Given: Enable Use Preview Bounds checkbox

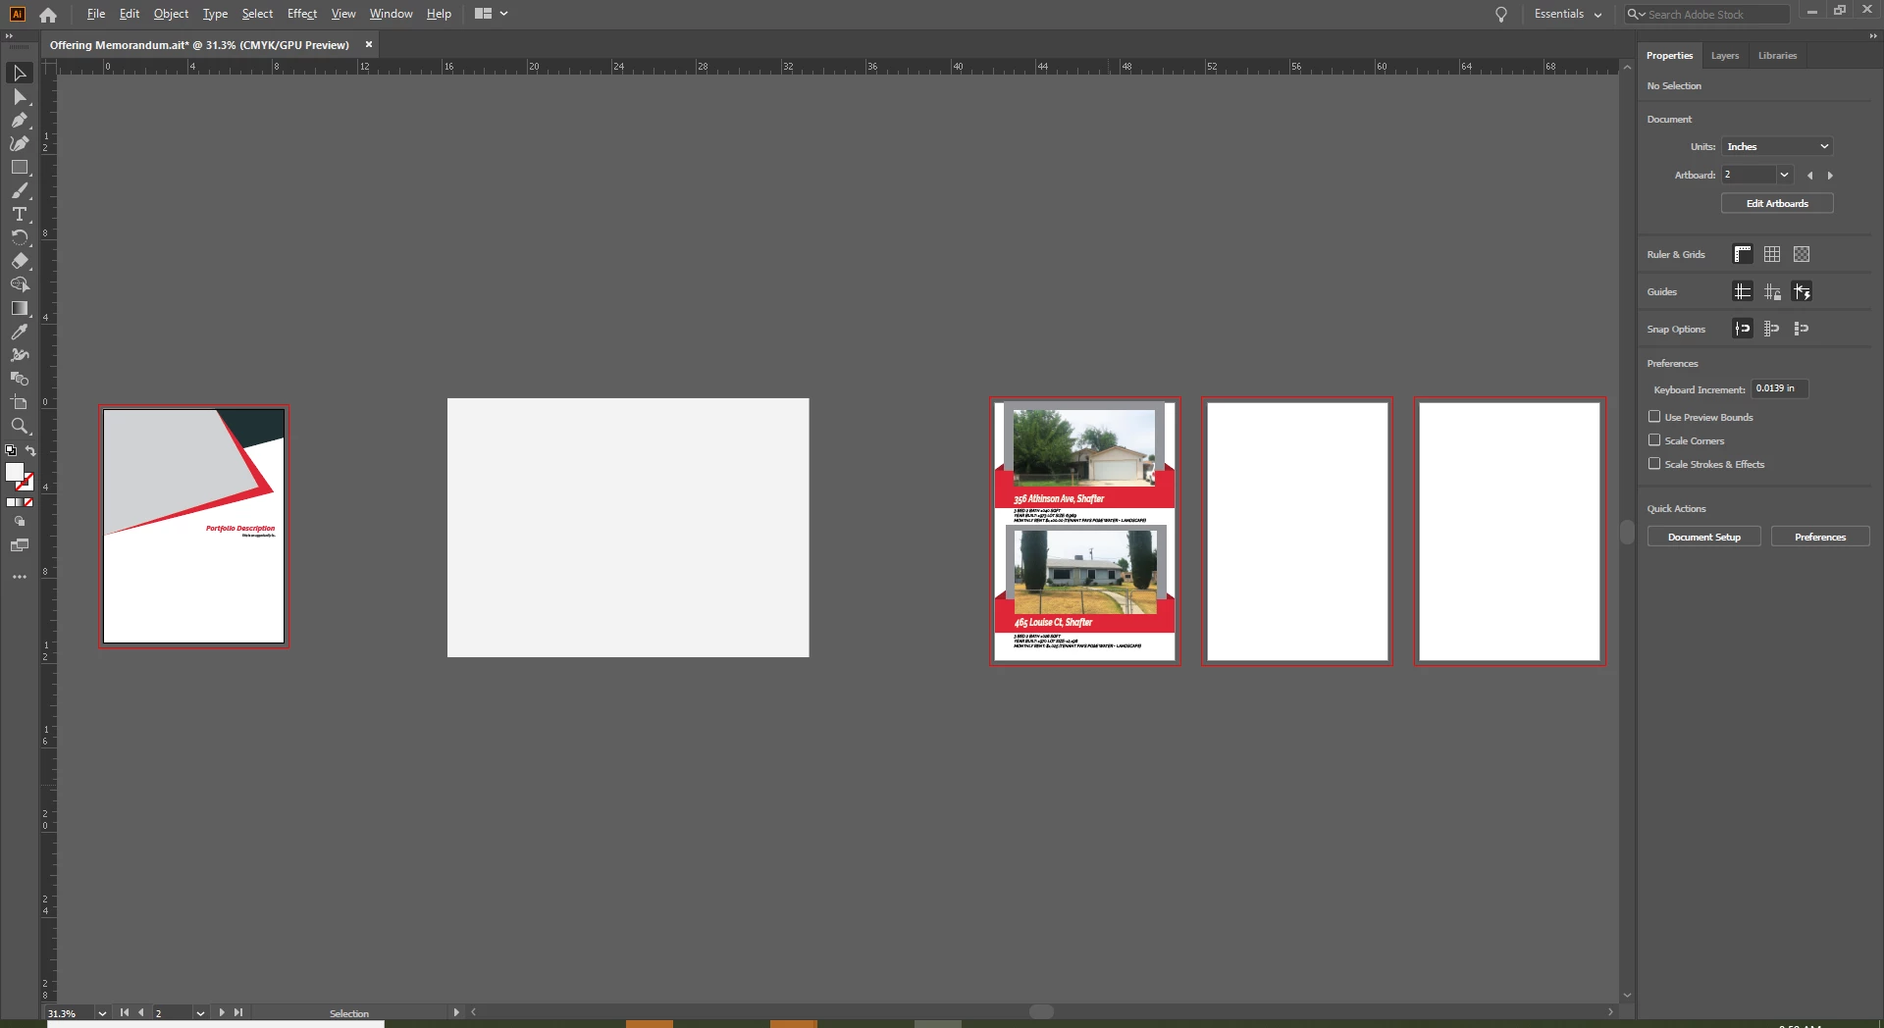Looking at the screenshot, I should 1654,417.
